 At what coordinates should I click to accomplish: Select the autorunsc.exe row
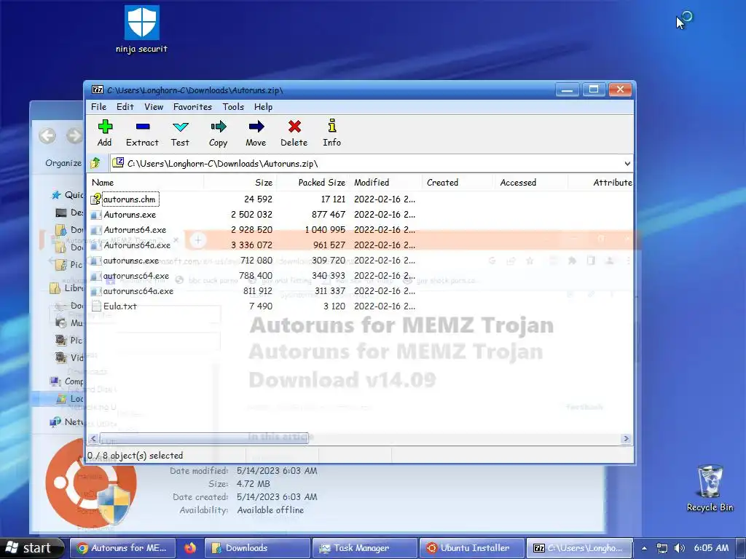(360, 261)
